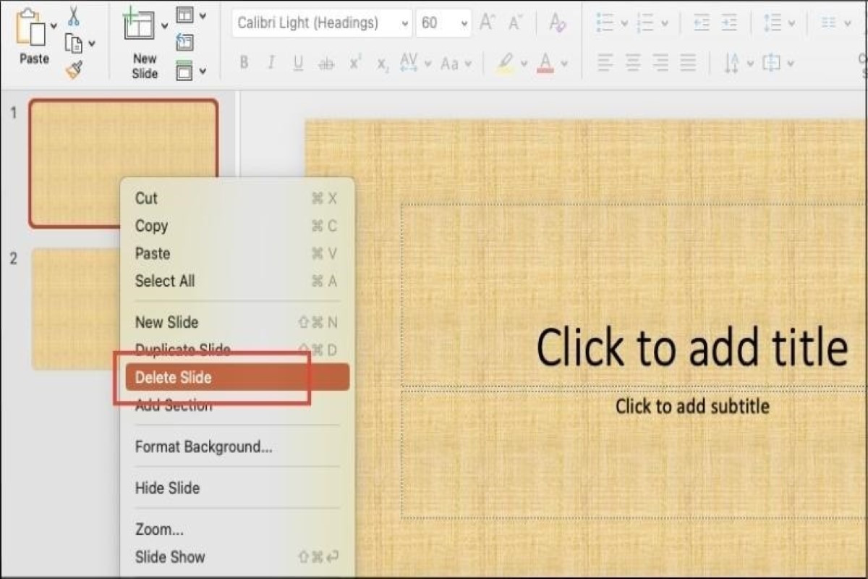Choose New Slide from context menu

pos(237,322)
